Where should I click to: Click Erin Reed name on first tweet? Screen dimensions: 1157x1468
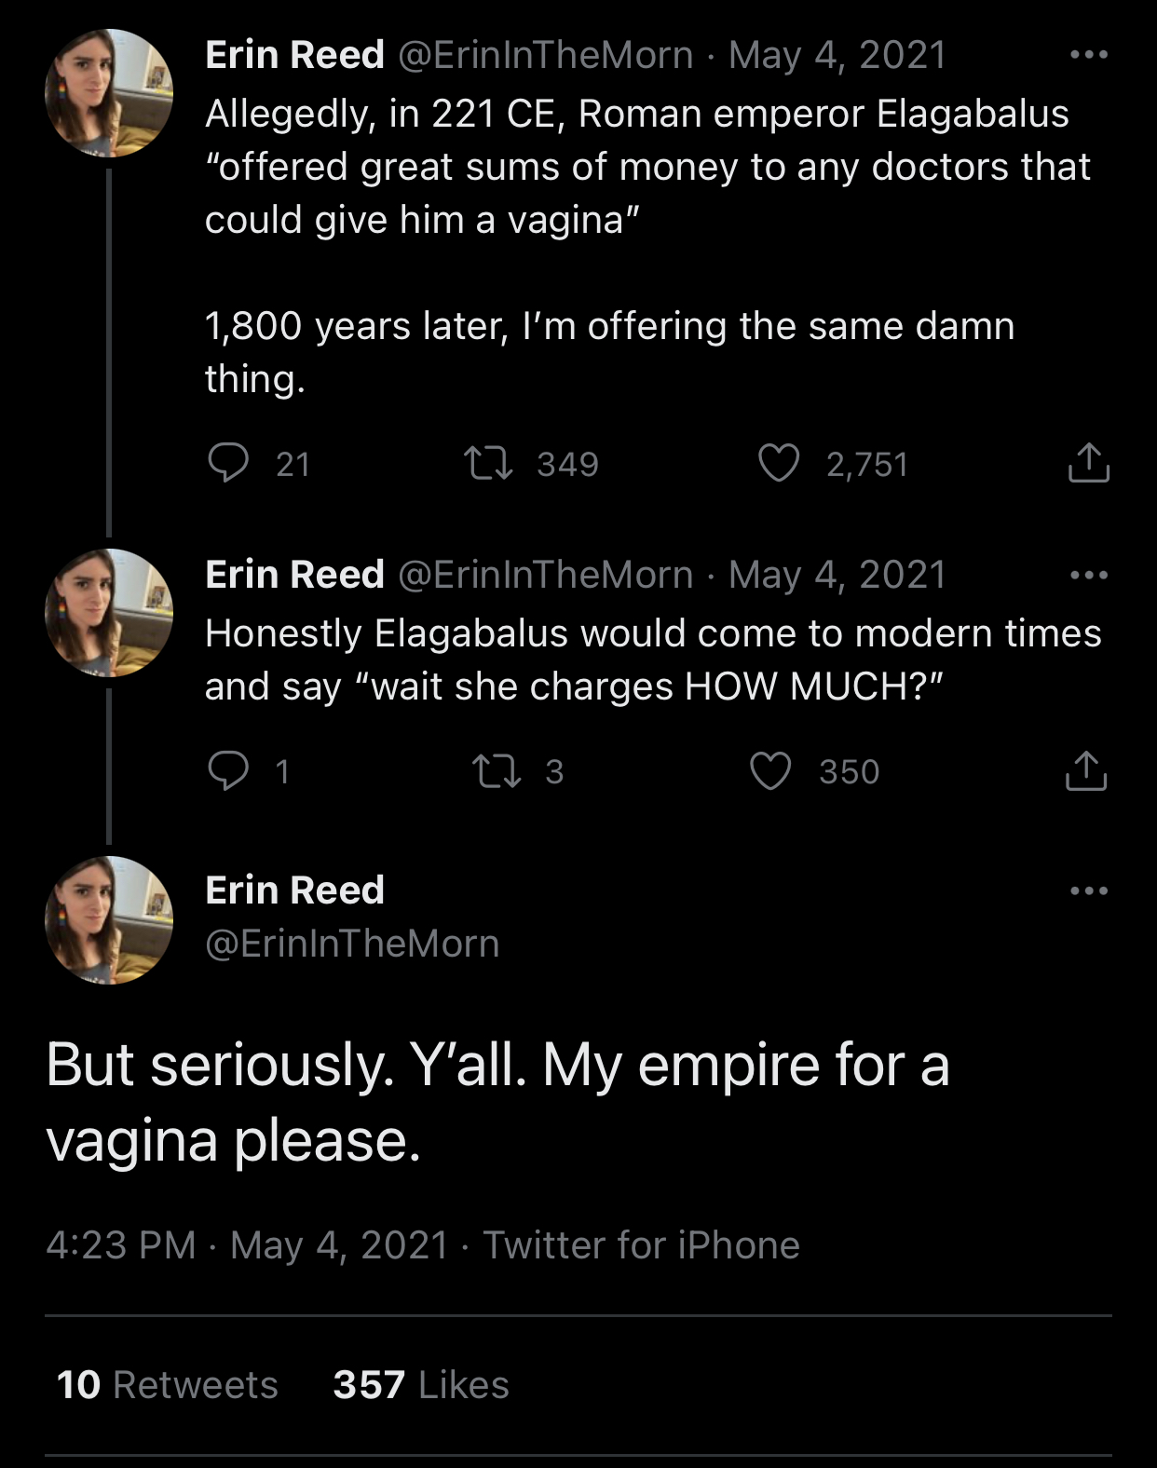pos(294,55)
